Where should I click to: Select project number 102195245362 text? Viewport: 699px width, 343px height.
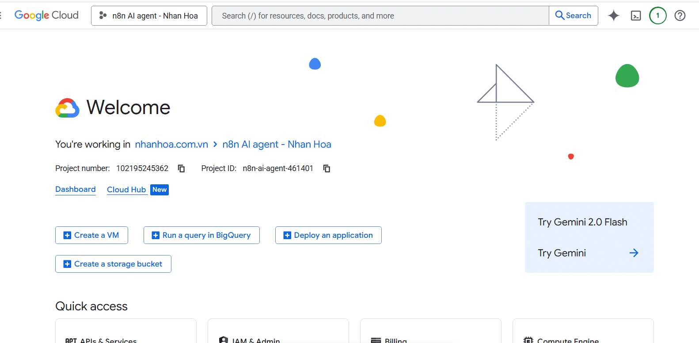click(142, 168)
